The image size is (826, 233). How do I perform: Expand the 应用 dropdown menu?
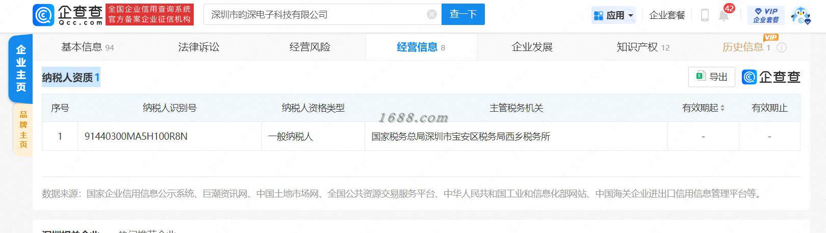(613, 15)
